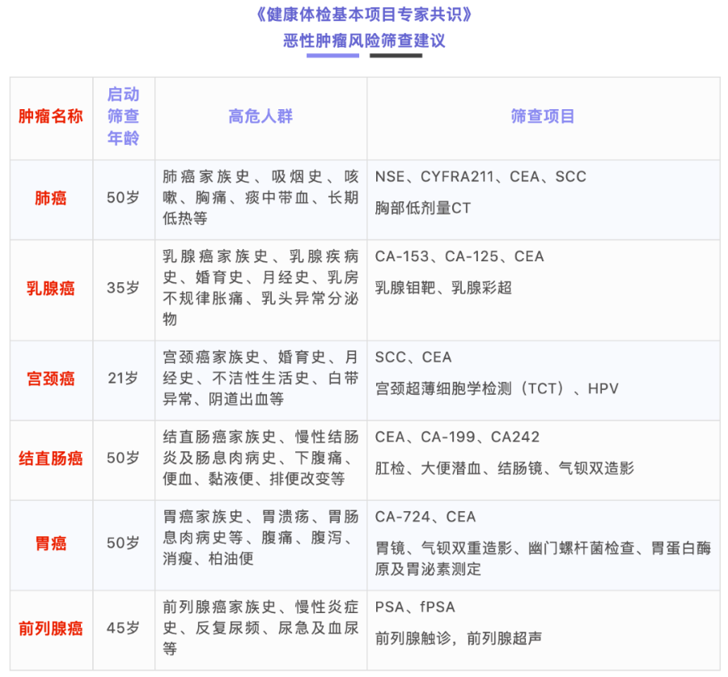Click the markers line CA-153、CA-125、CEA
The width and height of the screenshot is (728, 677).
click(x=459, y=256)
